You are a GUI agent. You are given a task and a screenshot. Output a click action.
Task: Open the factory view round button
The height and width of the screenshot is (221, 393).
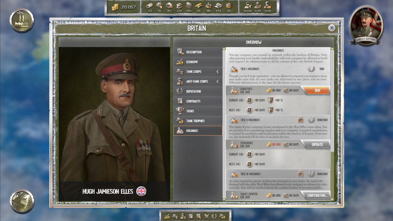coord(22,21)
